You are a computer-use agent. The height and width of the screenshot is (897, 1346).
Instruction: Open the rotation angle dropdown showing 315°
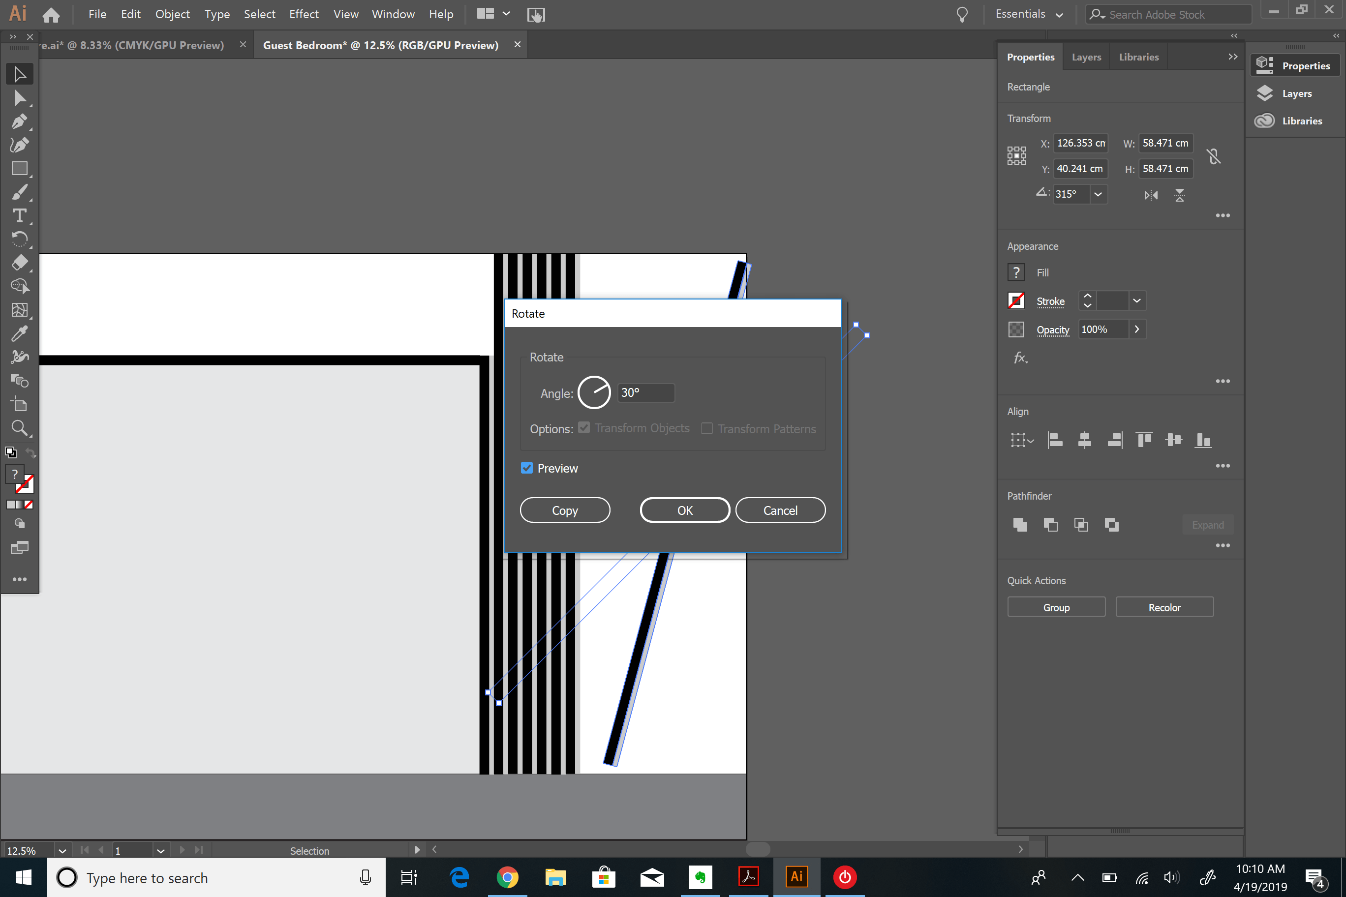(x=1098, y=194)
